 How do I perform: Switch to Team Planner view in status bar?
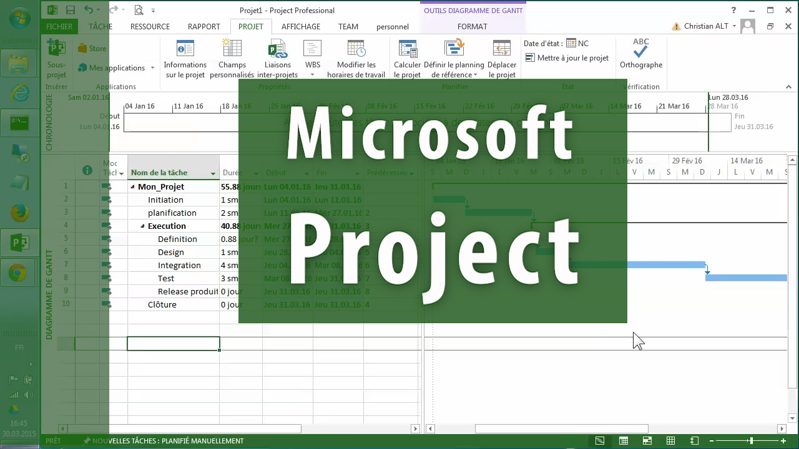647,441
